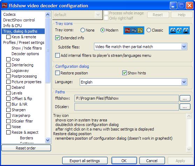Click the classic tray icons preview image
The height and width of the screenshot is (166, 195).
179,30
